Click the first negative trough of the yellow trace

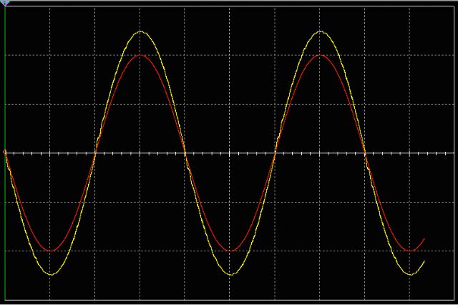51,274
